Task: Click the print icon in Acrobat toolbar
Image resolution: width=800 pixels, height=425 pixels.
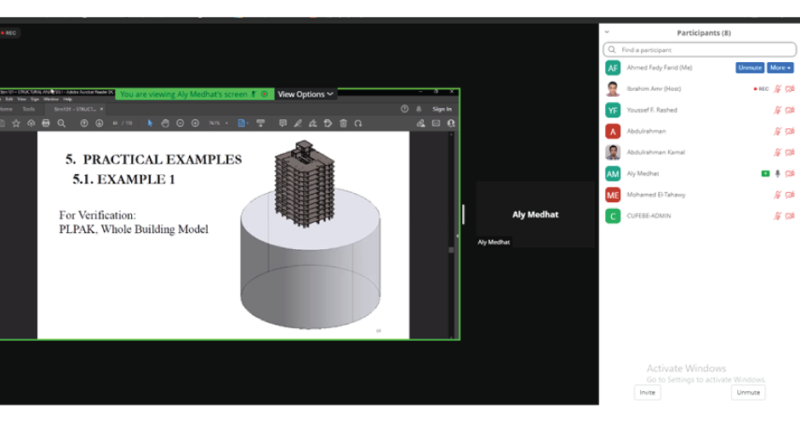Action: pyautogui.click(x=46, y=123)
